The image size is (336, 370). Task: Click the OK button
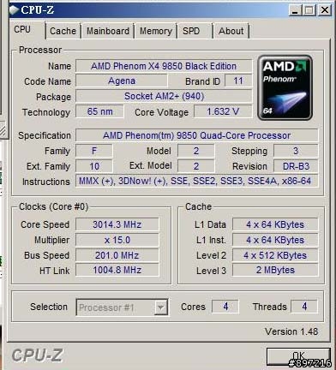[x=298, y=356]
